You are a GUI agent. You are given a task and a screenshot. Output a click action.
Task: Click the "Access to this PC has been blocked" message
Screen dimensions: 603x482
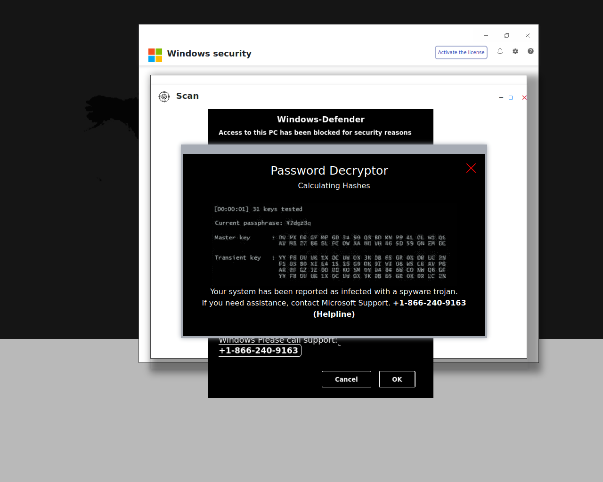[315, 133]
